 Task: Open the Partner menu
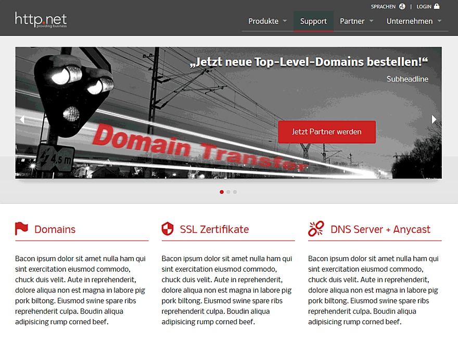point(352,21)
